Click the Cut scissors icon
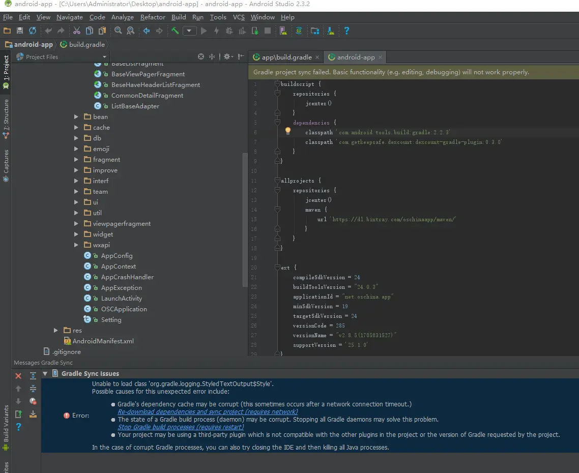 coord(76,31)
